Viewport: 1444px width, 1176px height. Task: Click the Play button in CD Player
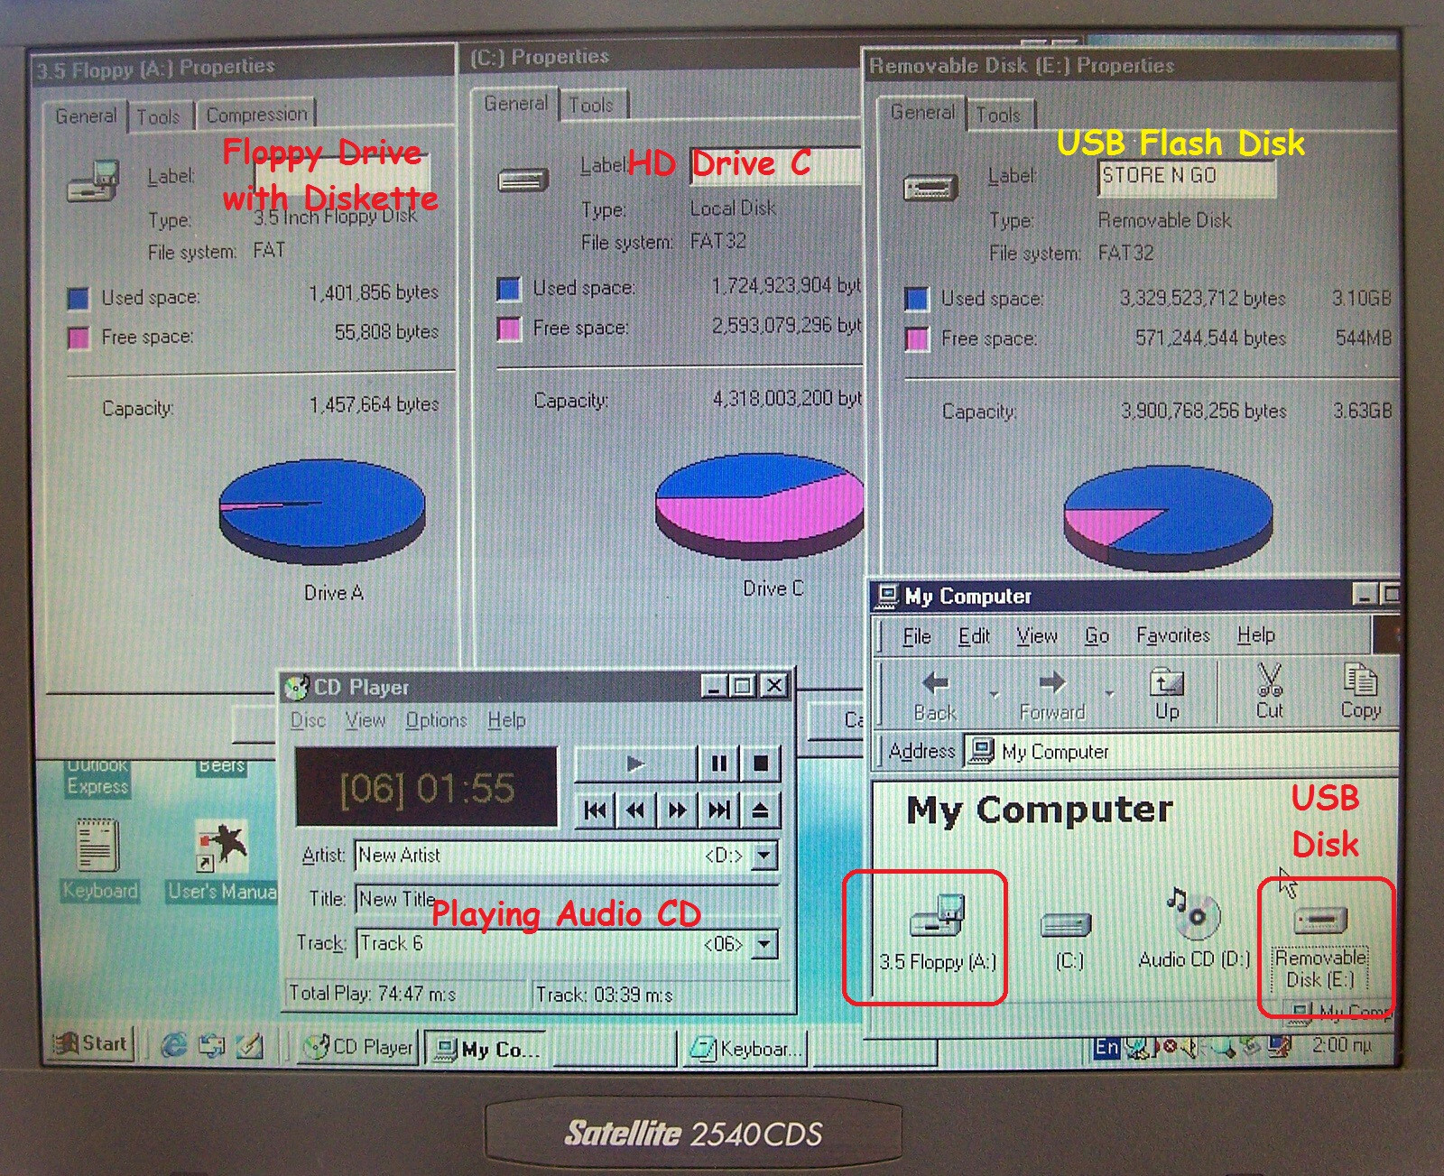[x=635, y=764]
